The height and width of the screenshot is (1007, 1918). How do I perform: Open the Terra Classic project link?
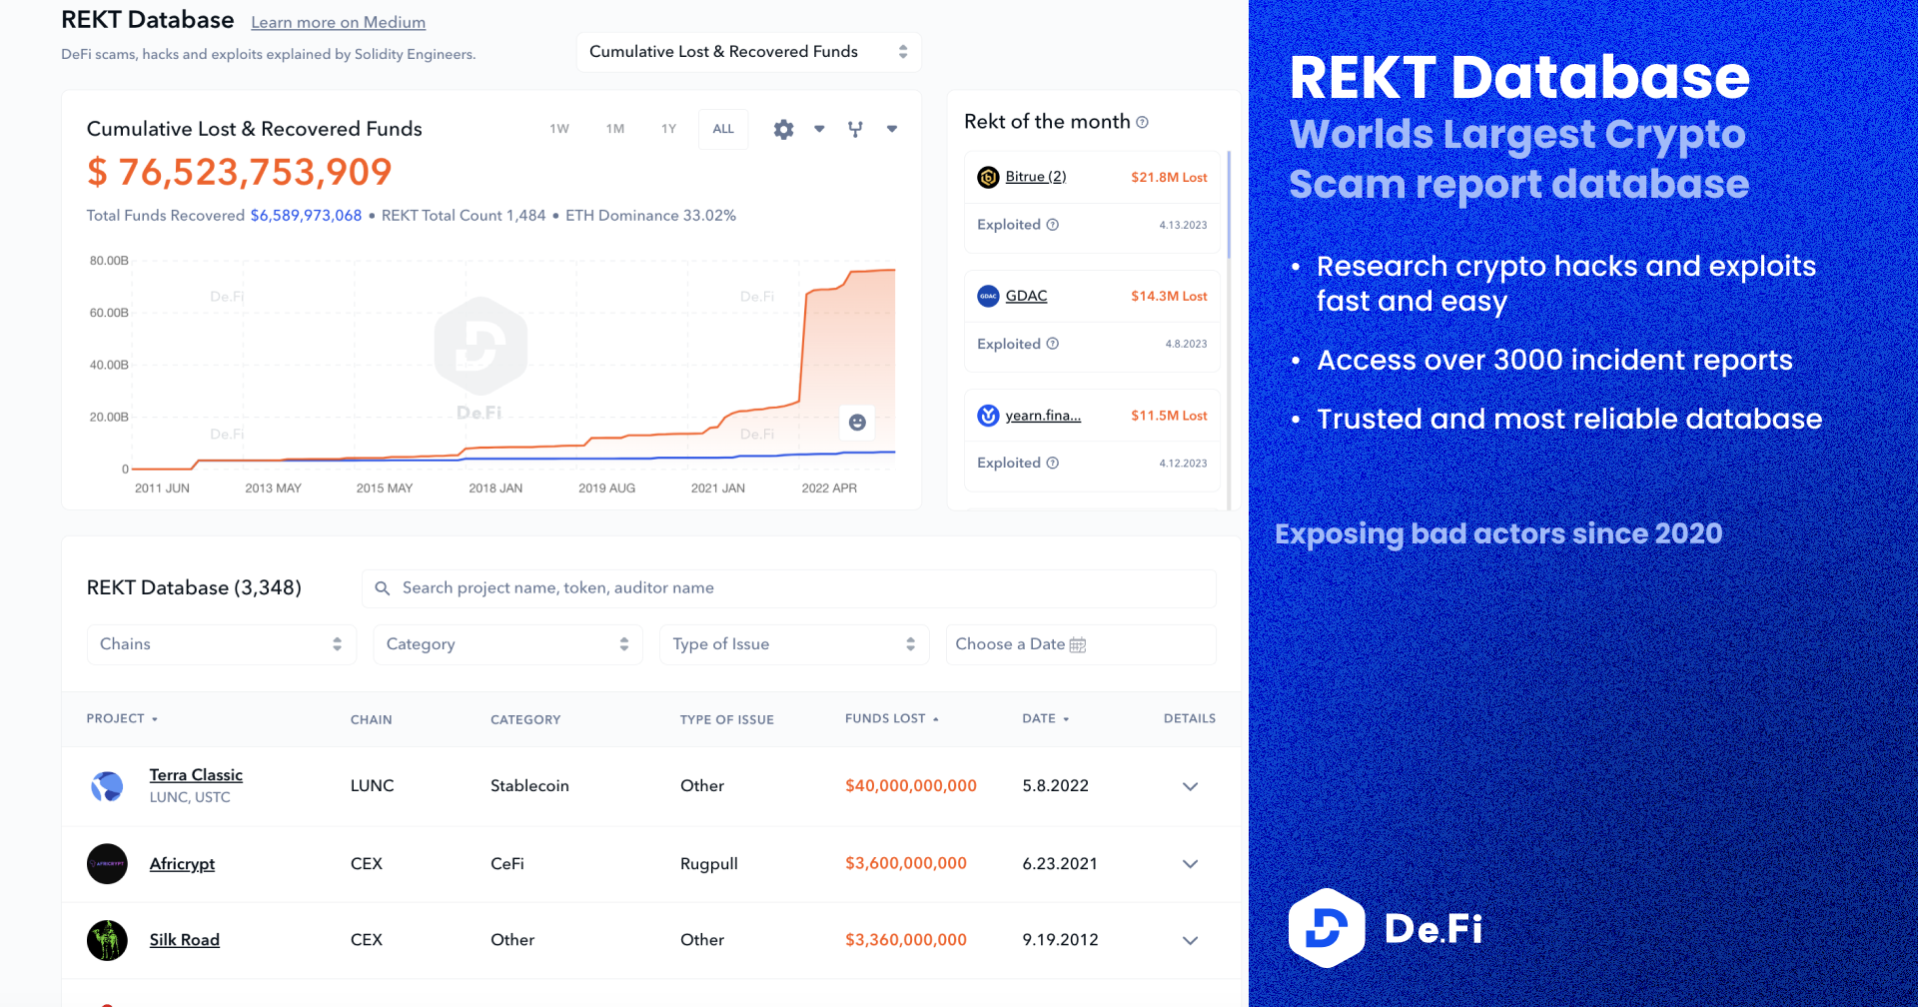196,775
